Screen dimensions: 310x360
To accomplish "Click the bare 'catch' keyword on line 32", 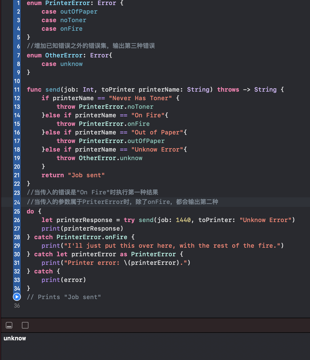I will click(x=44, y=271).
